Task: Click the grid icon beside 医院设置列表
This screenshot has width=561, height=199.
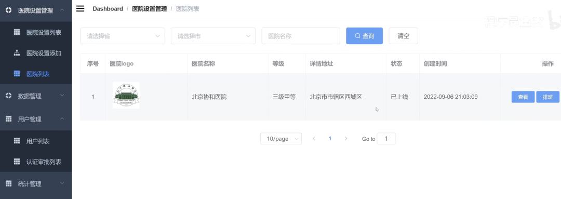Action: [17, 32]
